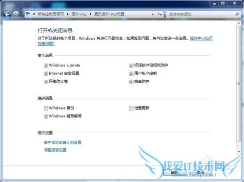The width and height of the screenshot is (244, 182).
Task: Expand the arrow after 所有控制面板项
Action: [68, 14]
